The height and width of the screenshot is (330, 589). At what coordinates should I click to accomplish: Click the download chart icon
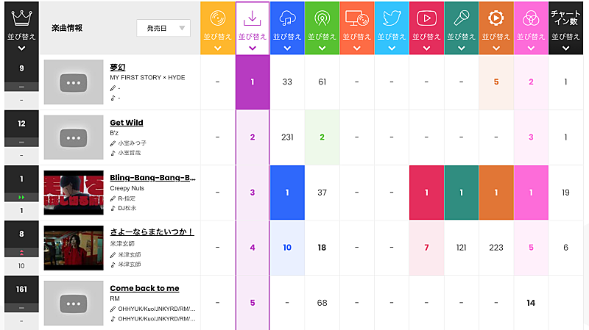[x=253, y=18]
